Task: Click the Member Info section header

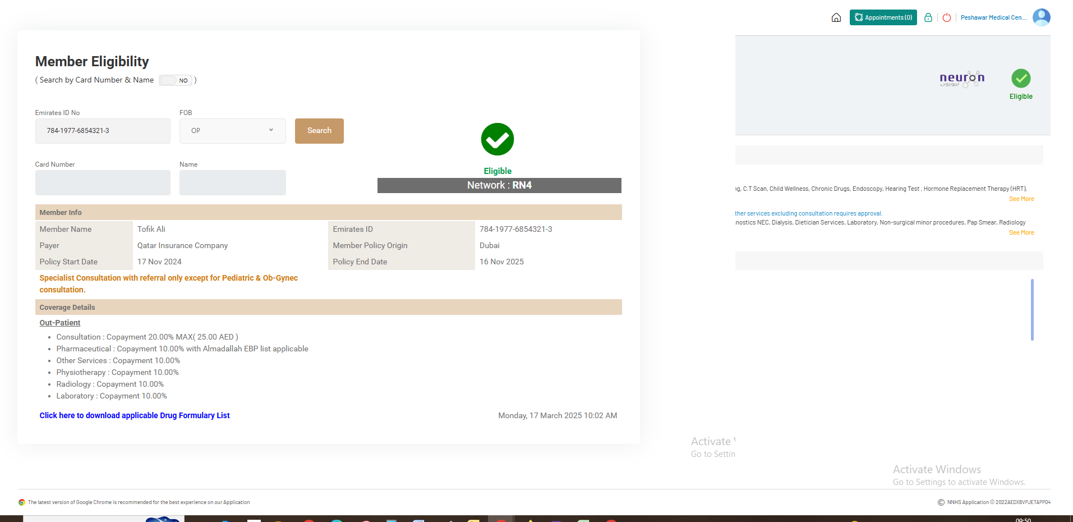Action: (x=329, y=212)
